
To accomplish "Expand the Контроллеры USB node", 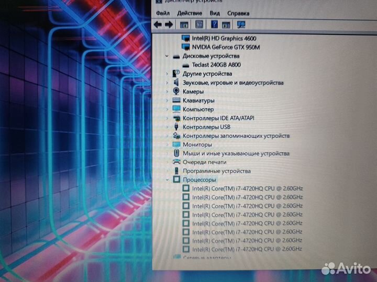I will (x=167, y=127).
